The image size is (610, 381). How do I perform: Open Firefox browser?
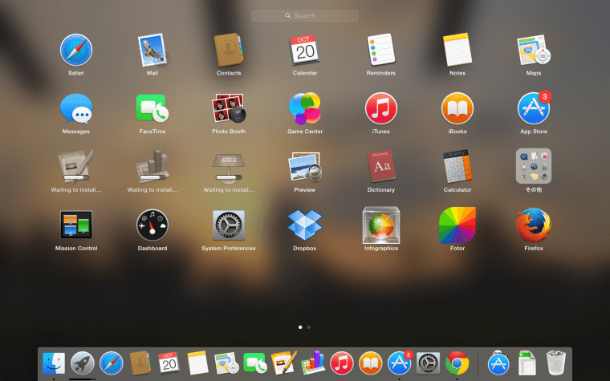pos(534,225)
